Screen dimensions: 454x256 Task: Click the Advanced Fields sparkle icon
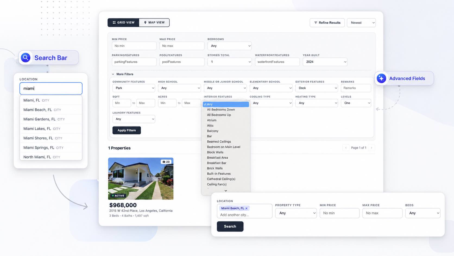(x=381, y=78)
